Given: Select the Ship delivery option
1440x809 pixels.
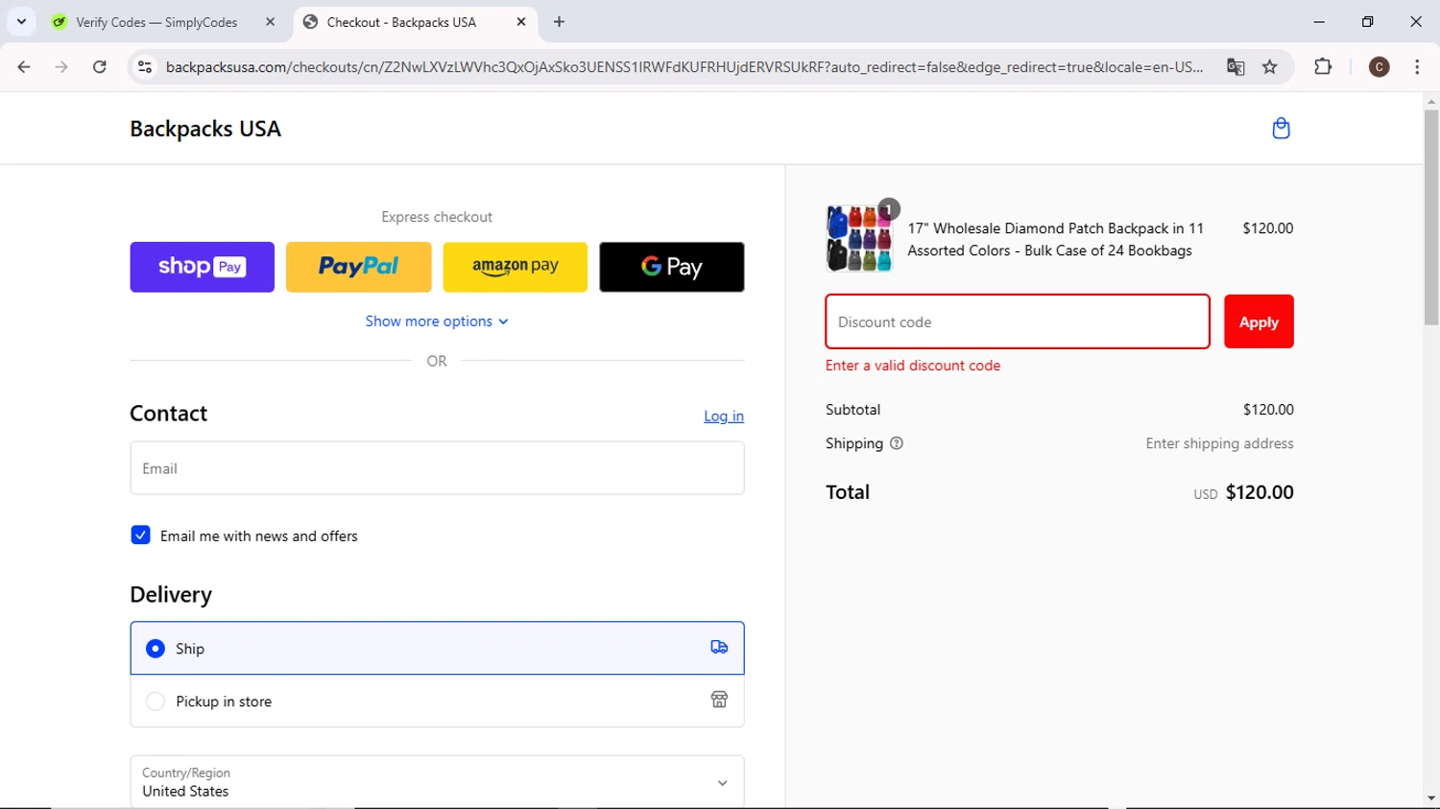Looking at the screenshot, I should 437,648.
